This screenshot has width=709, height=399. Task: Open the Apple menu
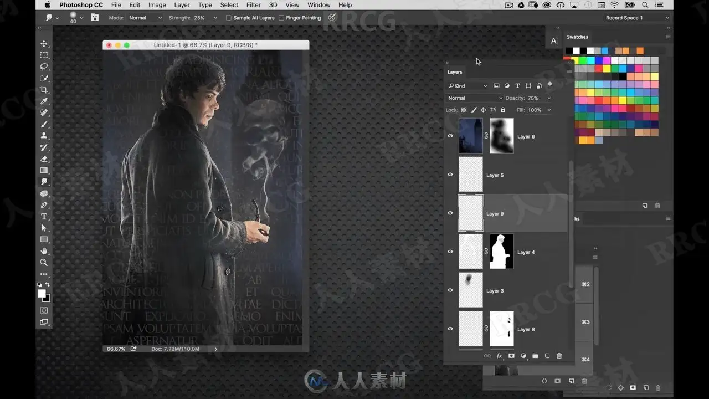[48, 5]
